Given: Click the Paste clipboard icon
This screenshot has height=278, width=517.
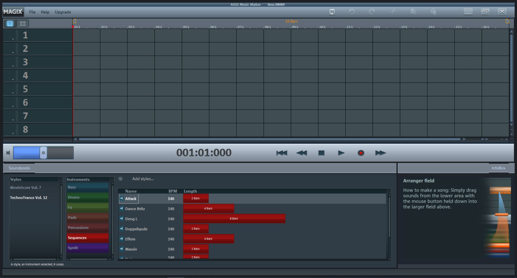Looking at the screenshot, I should 433,12.
